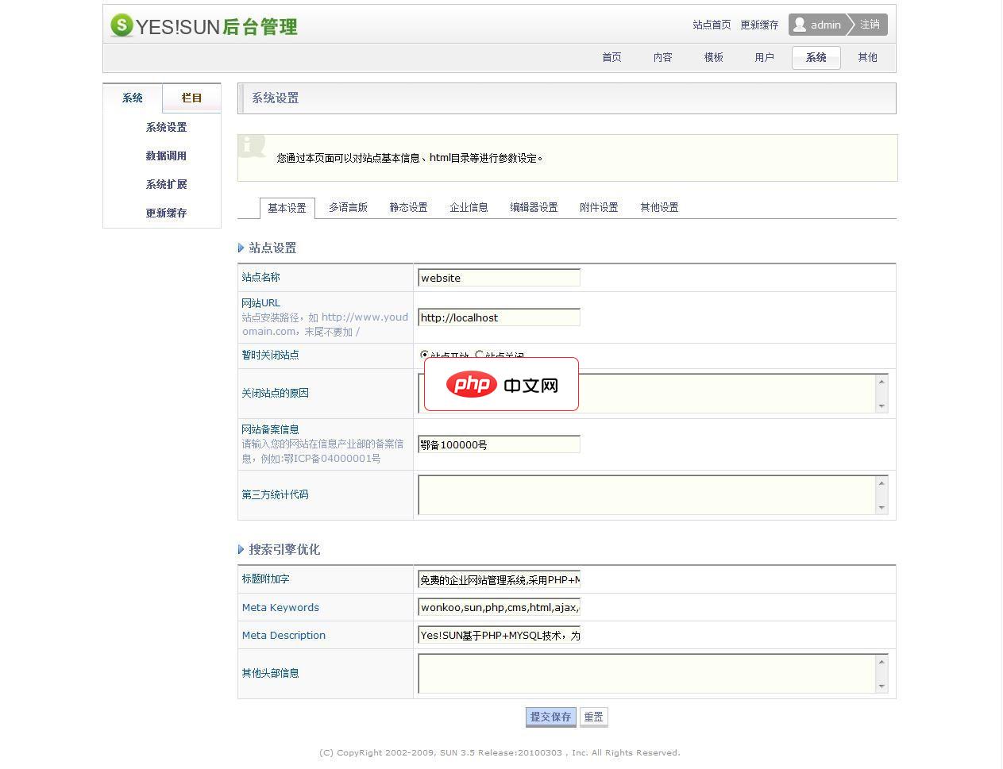Switch to the 栏目 sidebar tab

tap(191, 98)
